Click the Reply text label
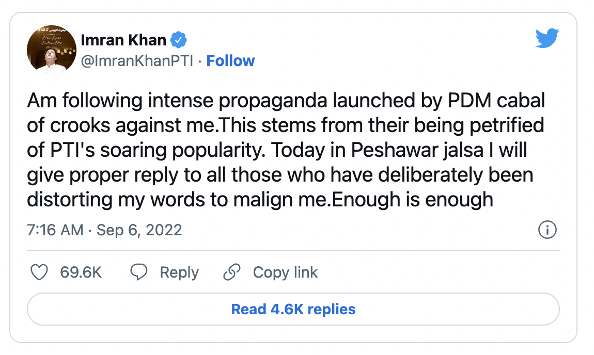This screenshot has width=594, height=355. (x=179, y=272)
